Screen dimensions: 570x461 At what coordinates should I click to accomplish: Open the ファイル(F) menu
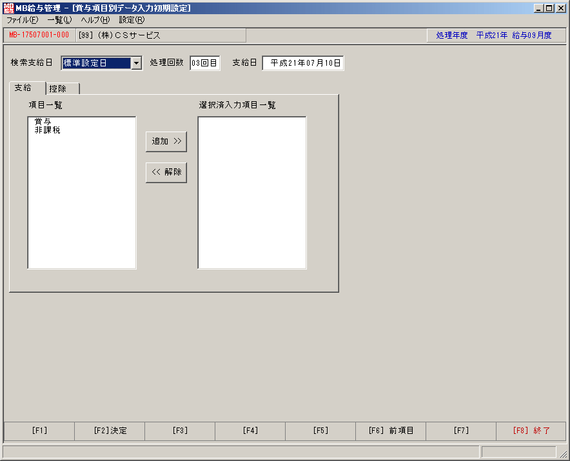click(22, 20)
